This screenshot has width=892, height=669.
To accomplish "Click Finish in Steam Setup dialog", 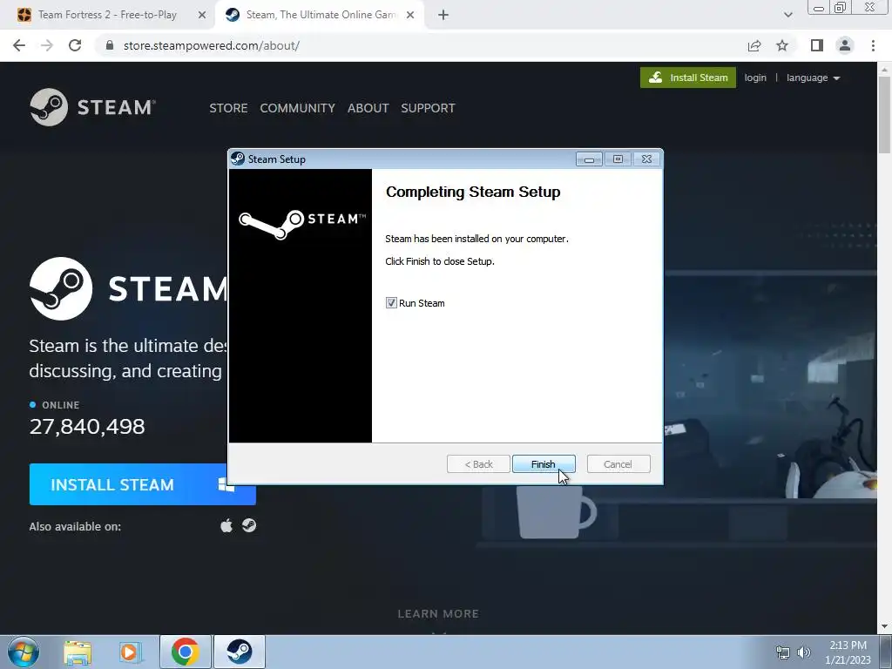I will (544, 464).
